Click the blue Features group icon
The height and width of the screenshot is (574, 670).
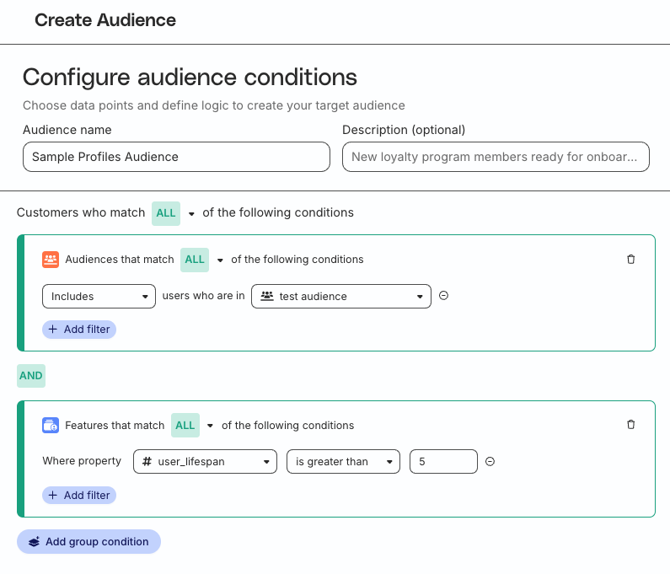coord(51,426)
